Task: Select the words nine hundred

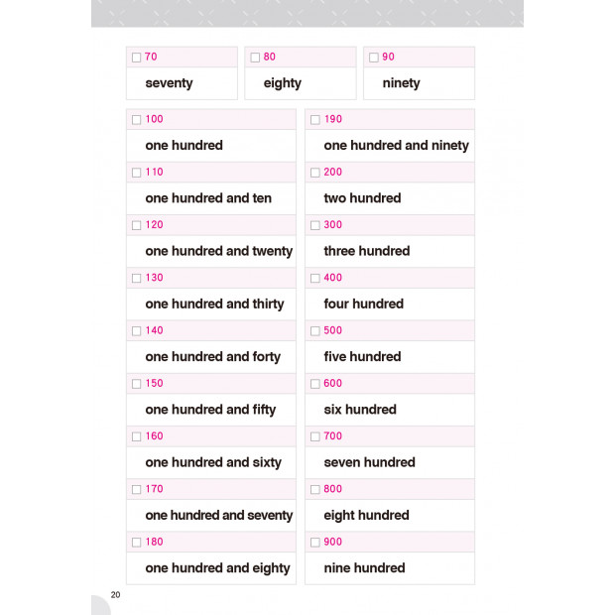Action: (364, 568)
